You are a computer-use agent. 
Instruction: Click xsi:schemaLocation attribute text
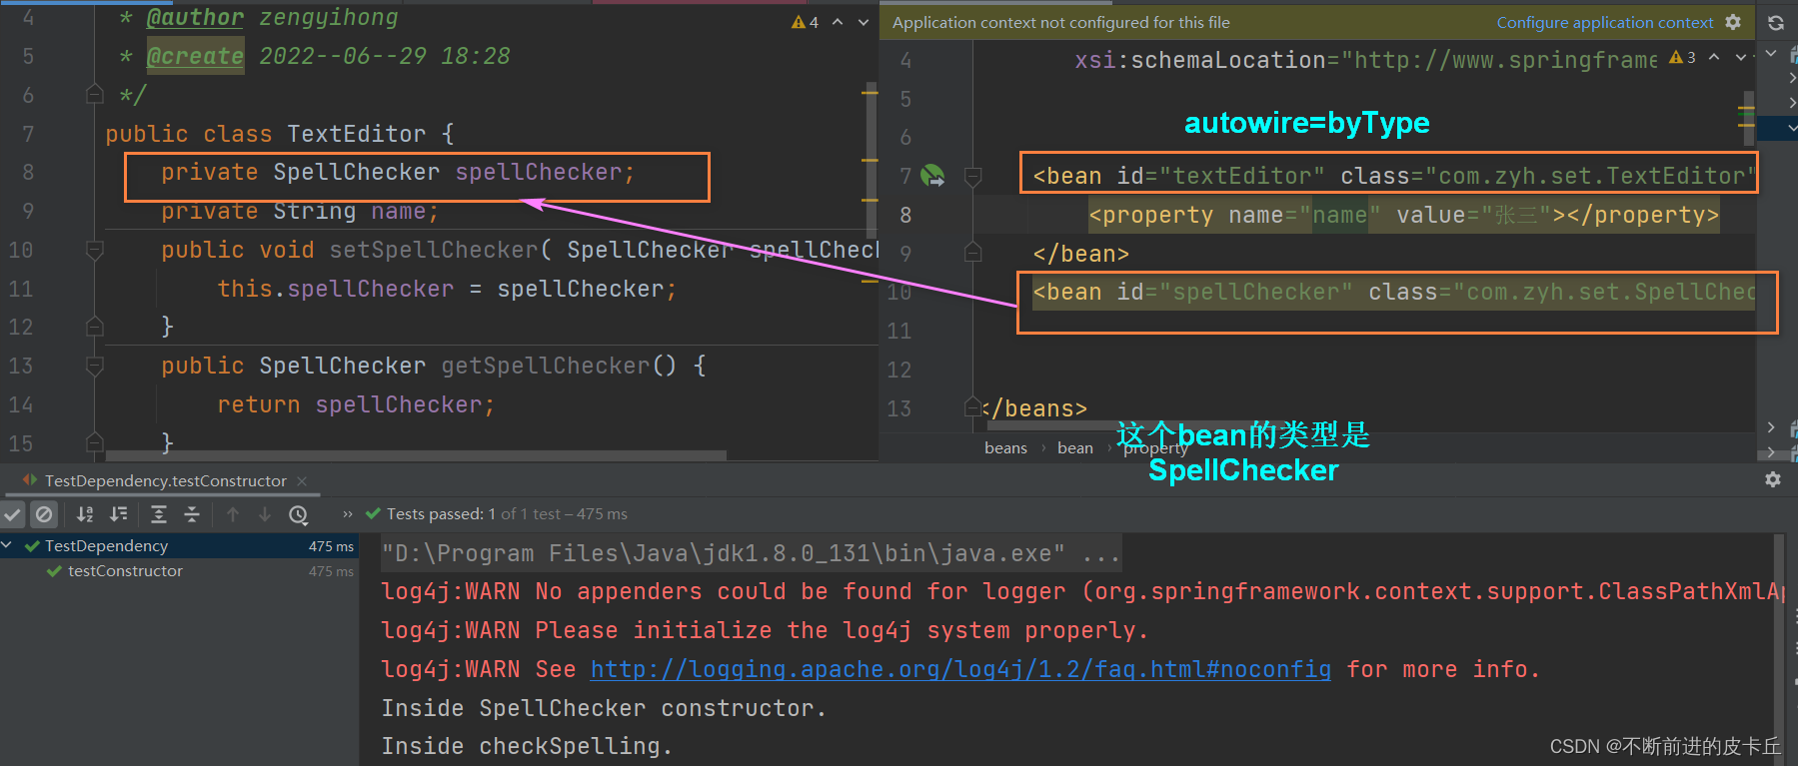click(1199, 61)
